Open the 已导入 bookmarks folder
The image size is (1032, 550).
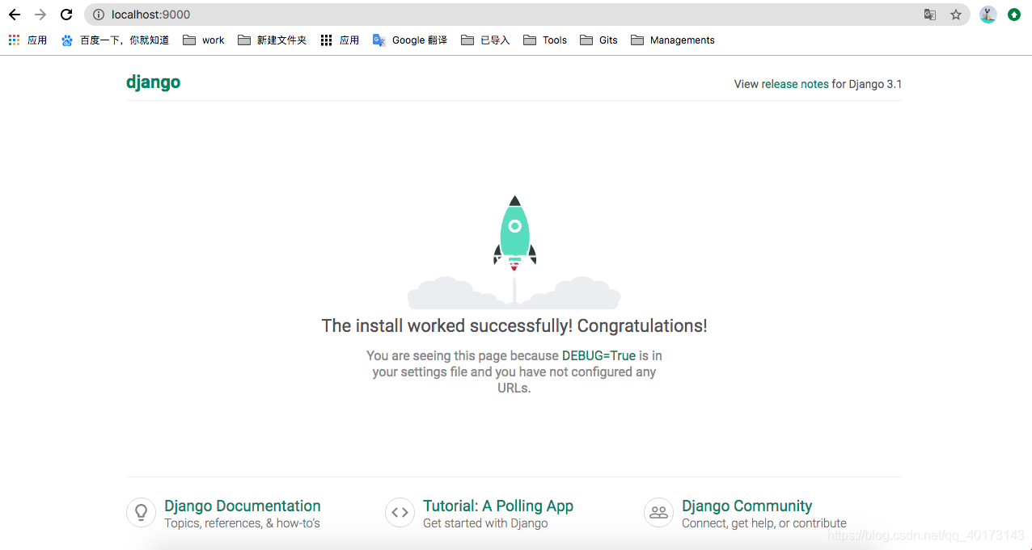pyautogui.click(x=485, y=40)
